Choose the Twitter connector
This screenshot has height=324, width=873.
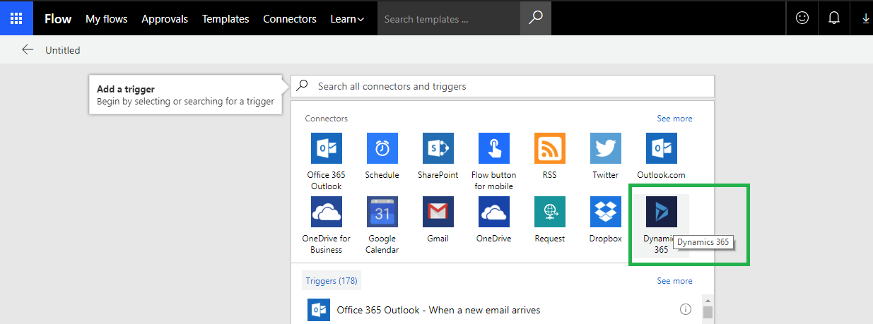(x=606, y=148)
